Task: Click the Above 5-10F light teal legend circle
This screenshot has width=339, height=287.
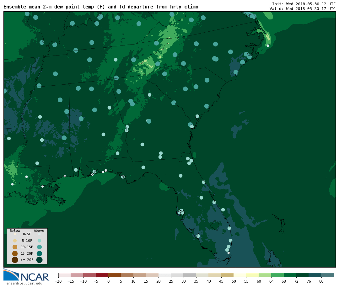Action: [x=39, y=241]
